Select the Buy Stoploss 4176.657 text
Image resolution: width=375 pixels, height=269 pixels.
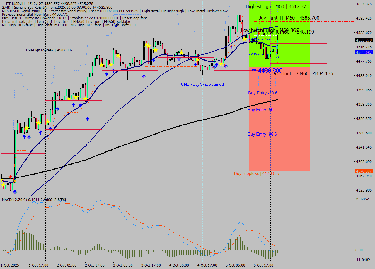point(257,173)
